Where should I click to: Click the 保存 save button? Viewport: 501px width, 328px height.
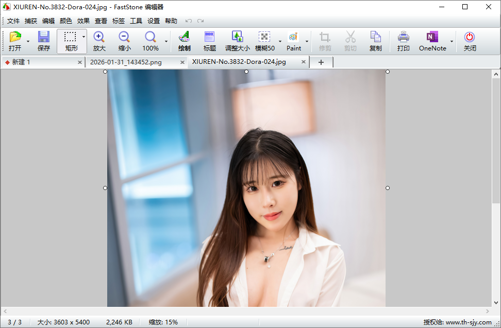coord(44,41)
